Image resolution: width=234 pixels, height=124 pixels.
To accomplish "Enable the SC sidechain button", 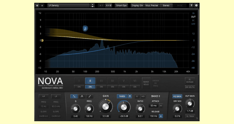I will [x=137, y=96].
